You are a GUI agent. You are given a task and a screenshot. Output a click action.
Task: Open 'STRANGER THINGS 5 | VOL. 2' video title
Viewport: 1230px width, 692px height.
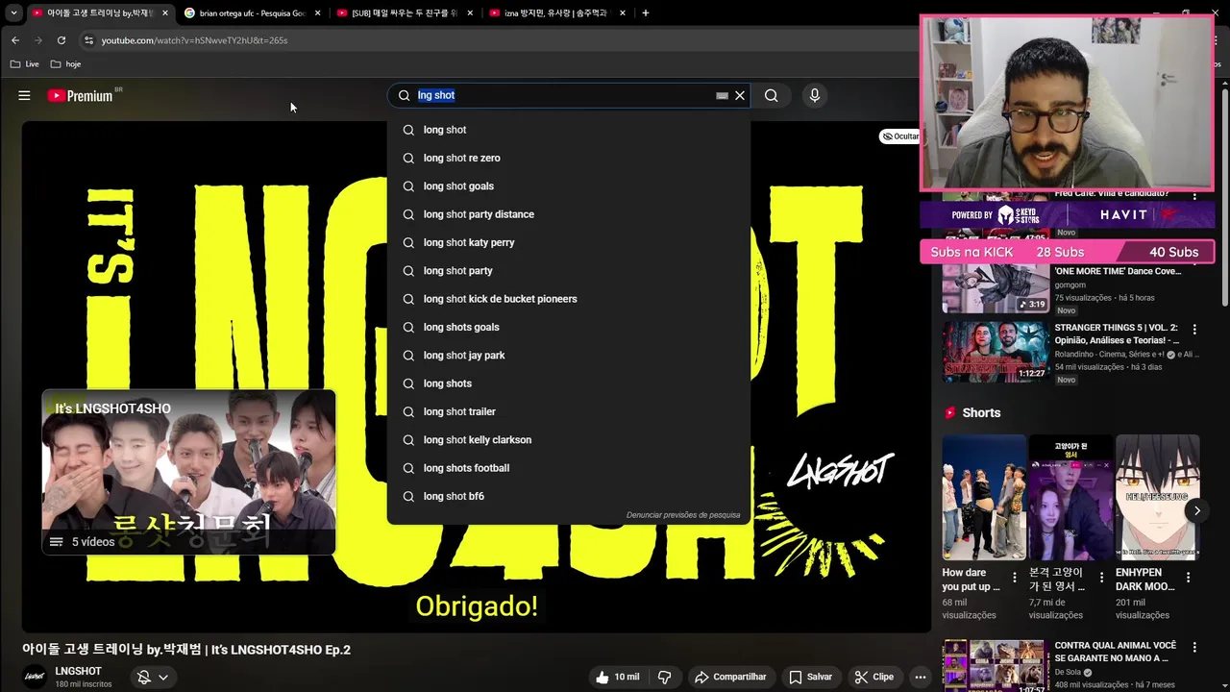click(1117, 334)
